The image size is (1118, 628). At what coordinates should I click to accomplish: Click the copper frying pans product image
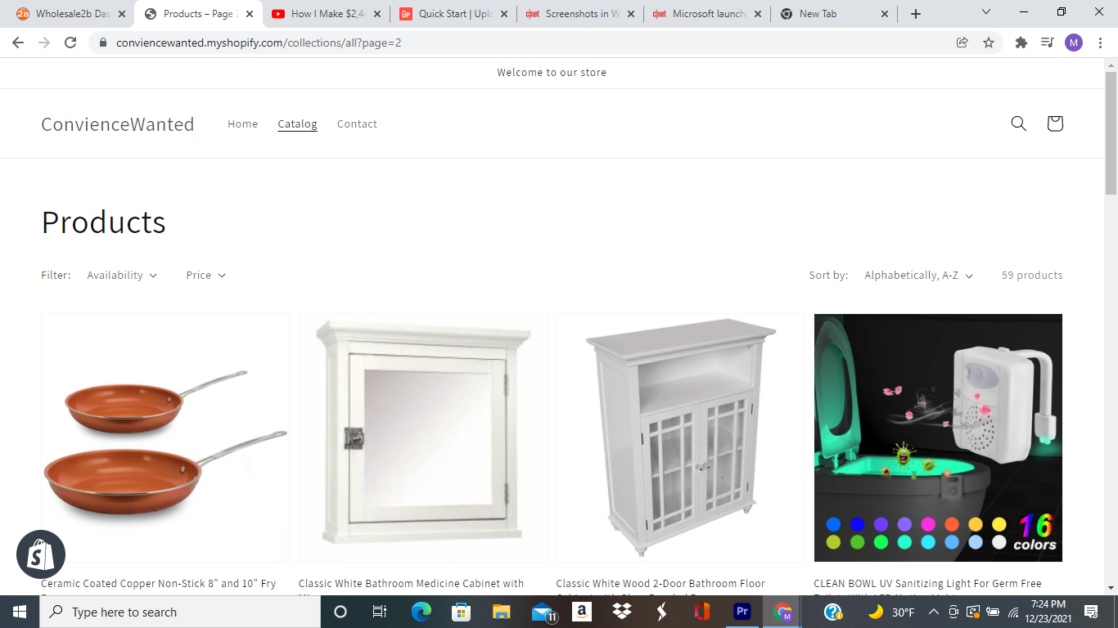click(x=165, y=437)
